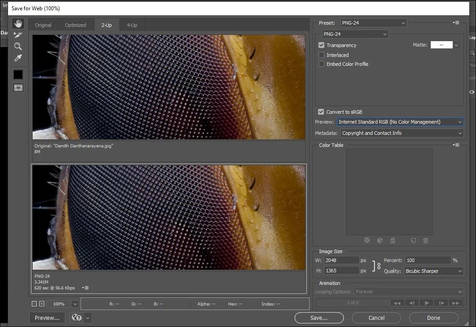
Task: Click the eyedropper color swatch
Action: click(x=18, y=75)
